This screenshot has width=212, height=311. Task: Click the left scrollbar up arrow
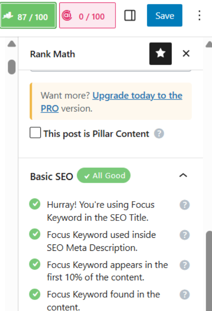tap(12, 44)
